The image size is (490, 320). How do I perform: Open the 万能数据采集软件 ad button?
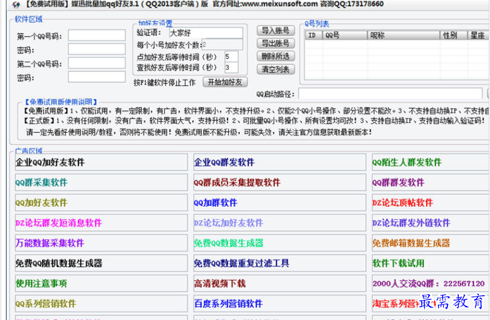click(x=101, y=243)
